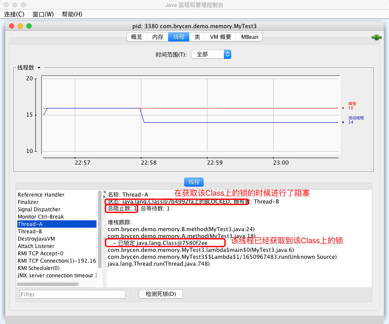
Task: Select Thread-B in the thread list
Action: [x=57, y=231]
